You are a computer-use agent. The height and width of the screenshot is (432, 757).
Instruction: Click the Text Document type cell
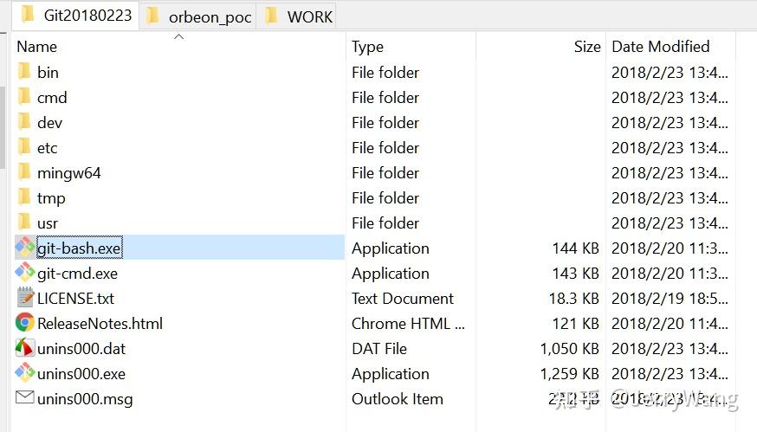(x=403, y=299)
